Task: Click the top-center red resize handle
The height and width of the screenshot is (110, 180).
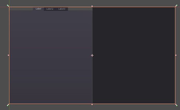Action: (x=92, y=6)
